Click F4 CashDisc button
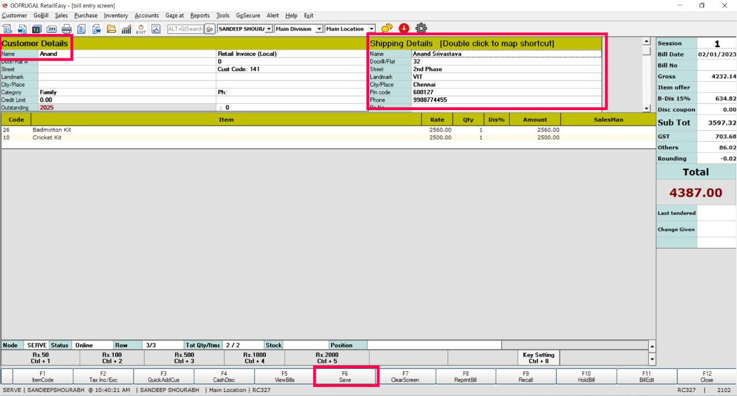Screen dimensions: 737x396 [x=224, y=376]
